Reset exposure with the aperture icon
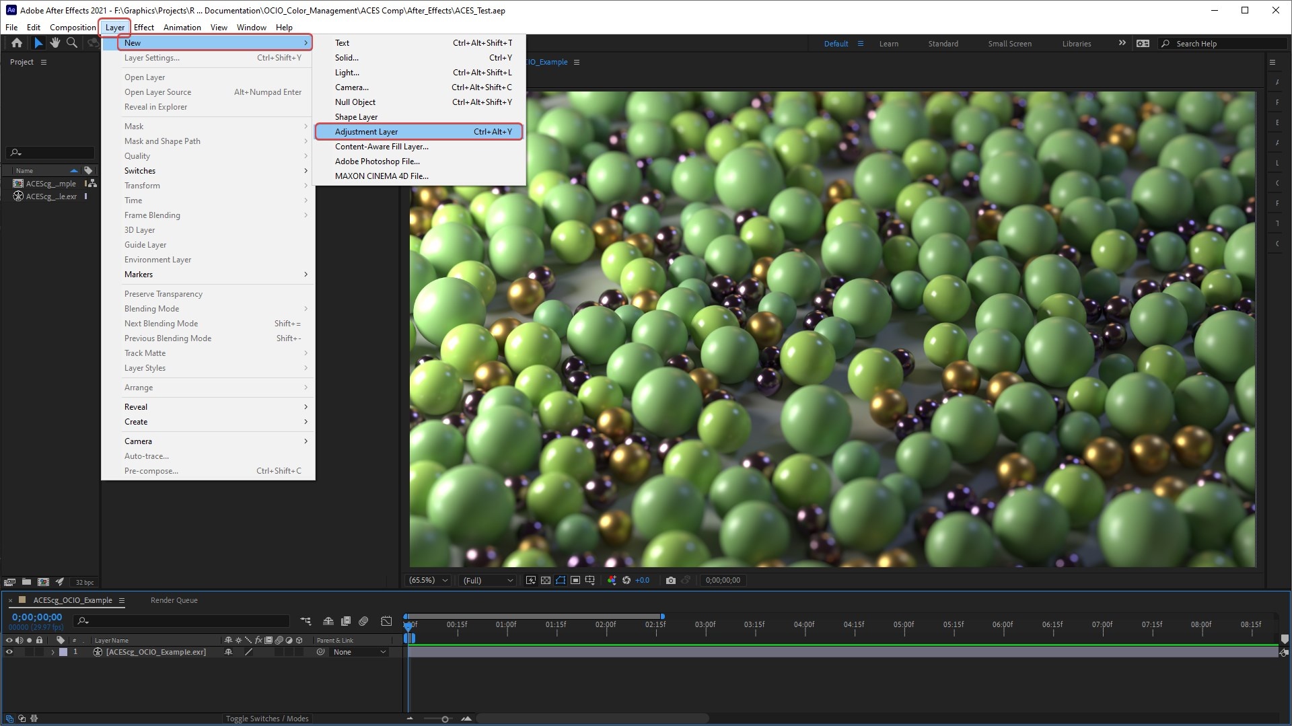 pos(626,580)
